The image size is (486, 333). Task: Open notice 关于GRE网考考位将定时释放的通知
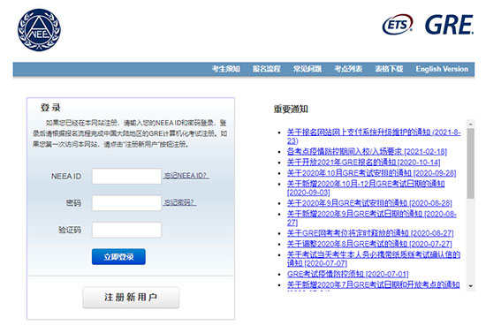pyautogui.click(x=370, y=233)
